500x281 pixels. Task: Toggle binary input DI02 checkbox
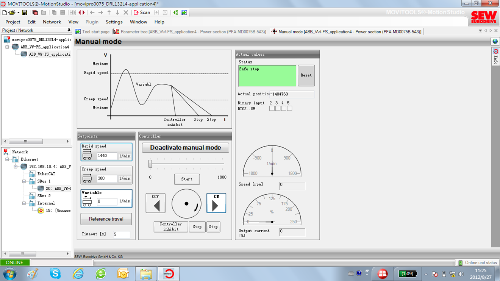tap(272, 109)
